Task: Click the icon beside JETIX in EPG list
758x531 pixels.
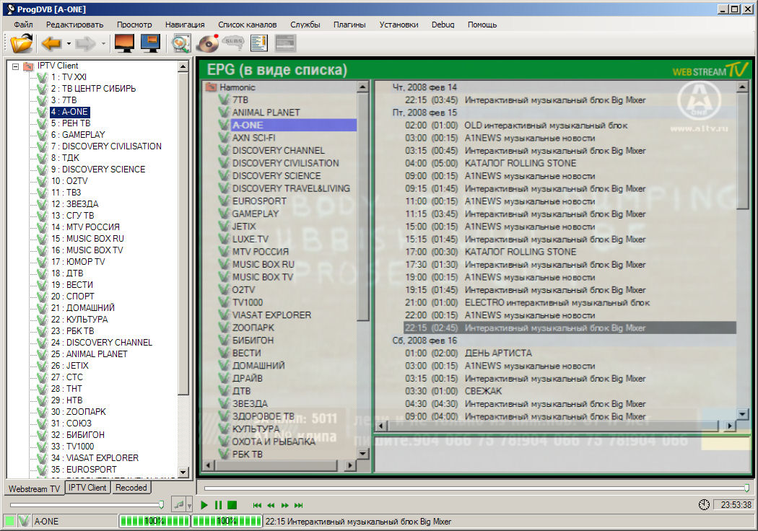Action: [224, 226]
